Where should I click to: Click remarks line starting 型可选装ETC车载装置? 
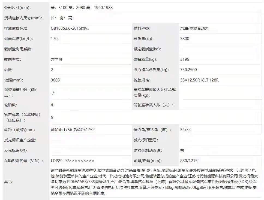tap(154, 187)
